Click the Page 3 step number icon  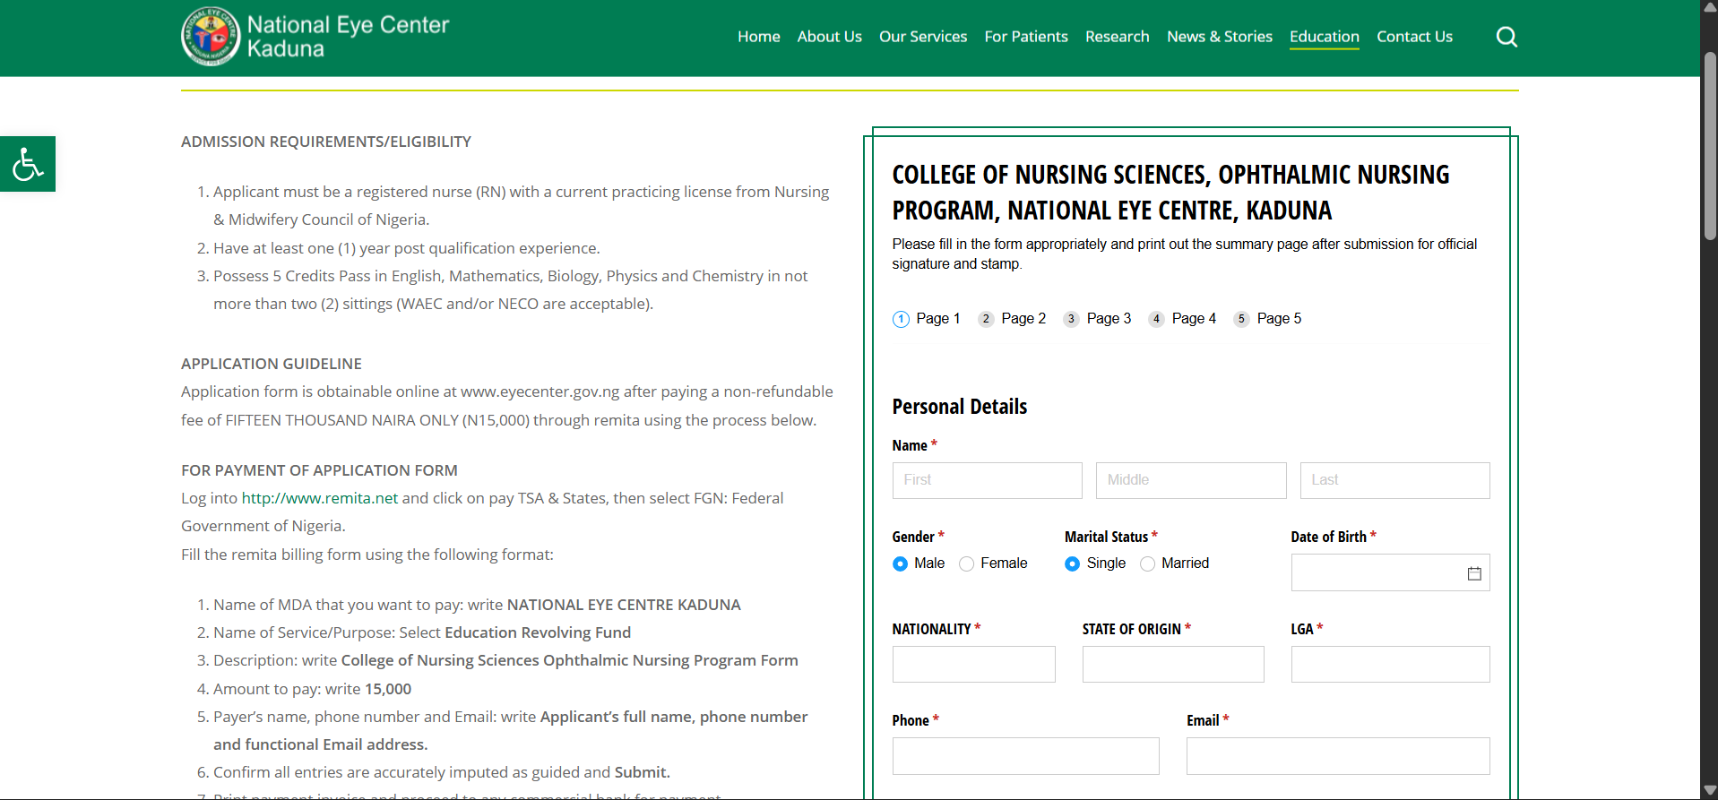[1071, 319]
